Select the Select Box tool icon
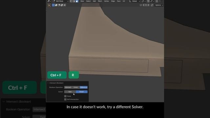Screen dimensions: 210x118 point(49,5)
